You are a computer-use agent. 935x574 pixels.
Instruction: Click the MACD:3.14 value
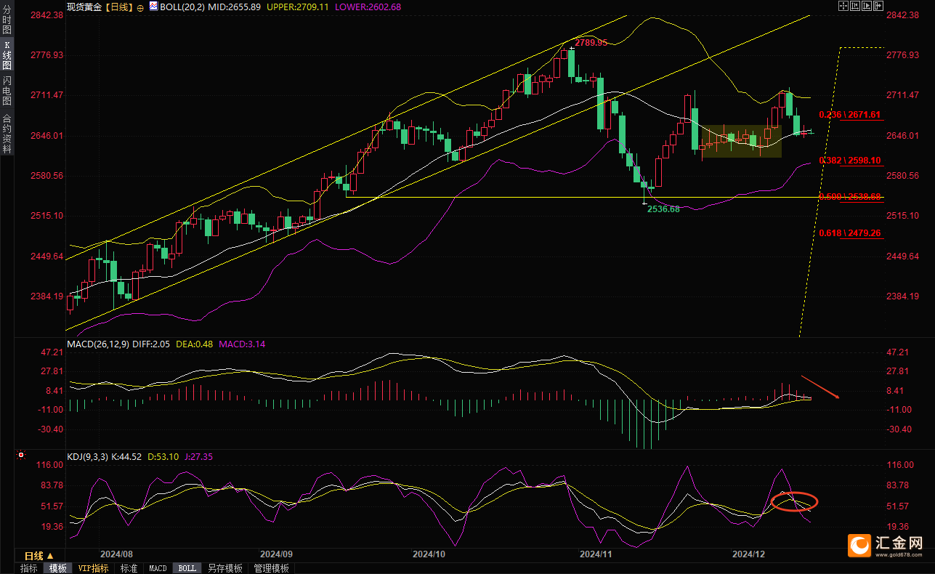pos(242,344)
